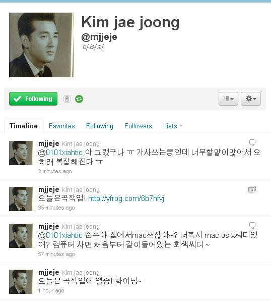Viewport: 271px width, 301px height.
Task: Select the Following tab
Action: pos(100,126)
